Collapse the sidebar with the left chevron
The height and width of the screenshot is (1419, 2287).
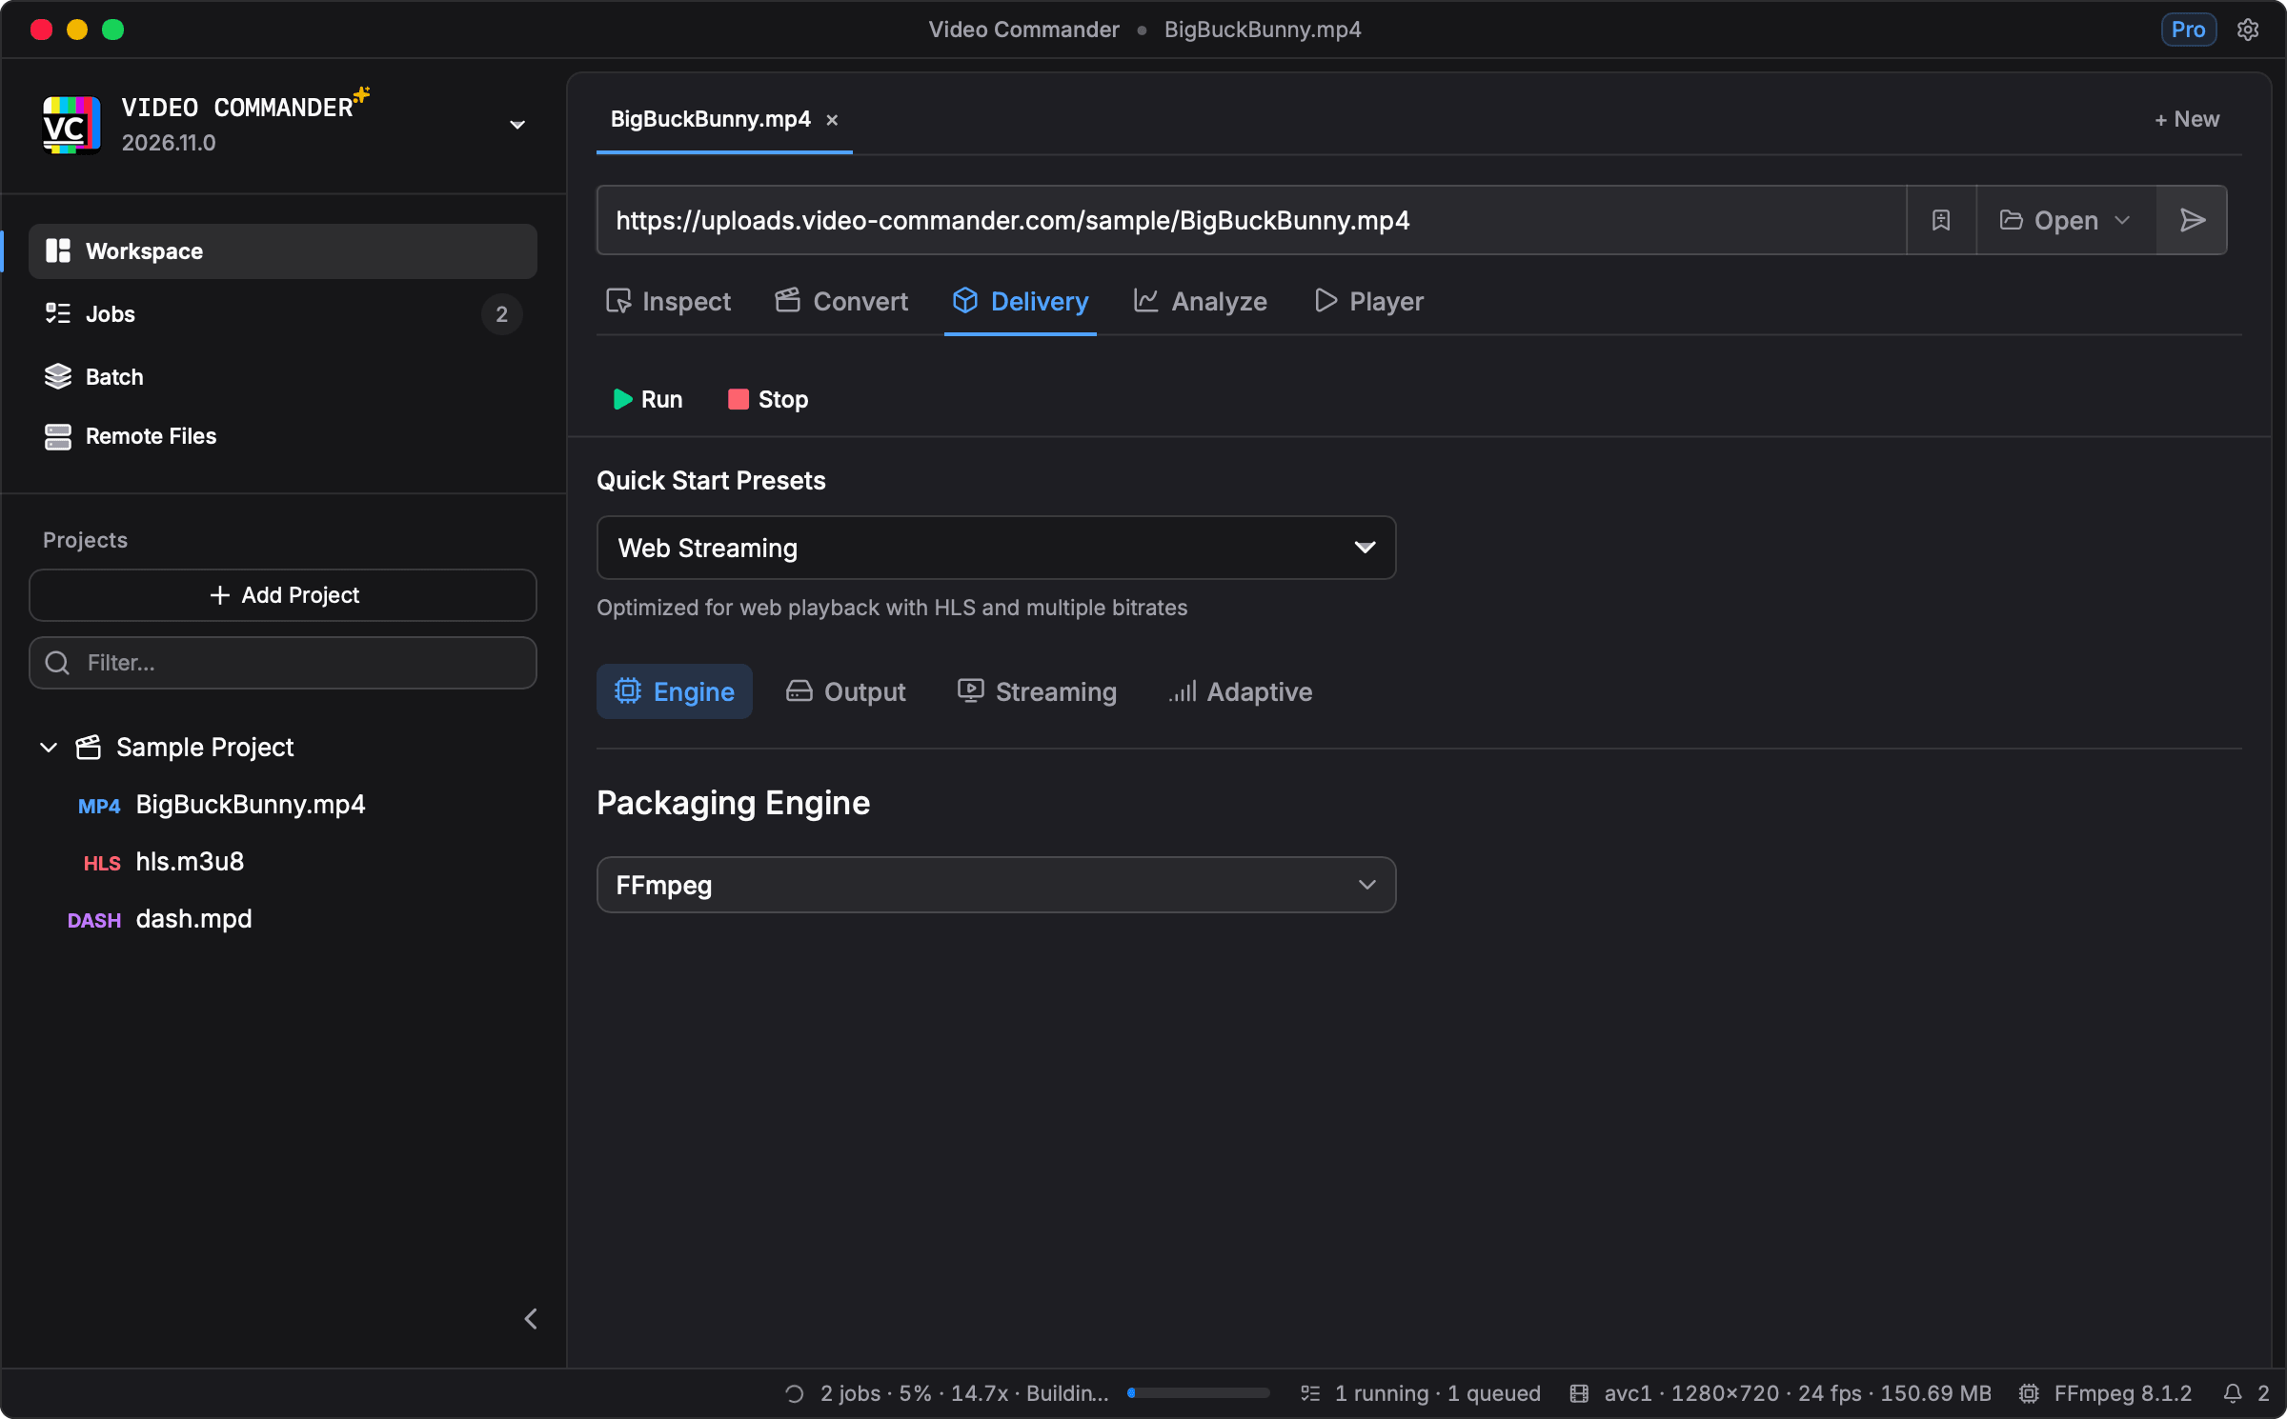click(531, 1319)
